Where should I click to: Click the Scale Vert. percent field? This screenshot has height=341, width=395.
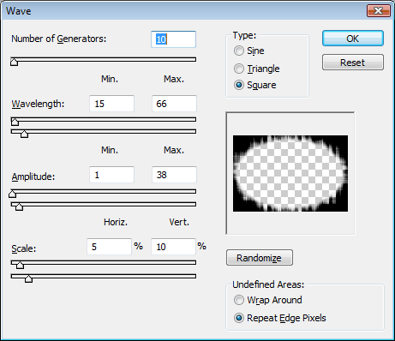pyautogui.click(x=173, y=247)
